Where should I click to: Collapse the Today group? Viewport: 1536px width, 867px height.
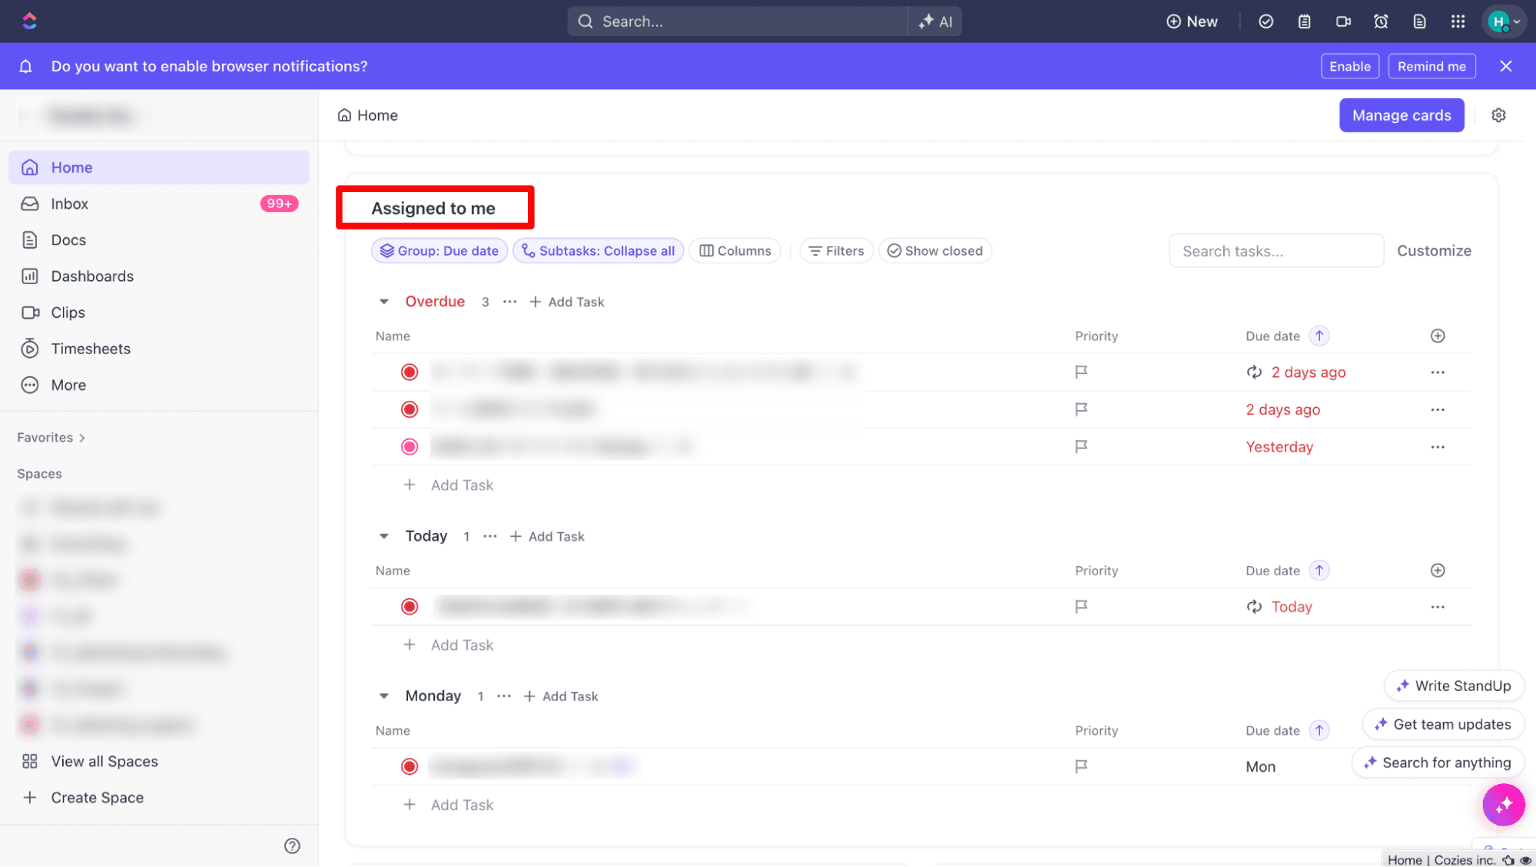(384, 536)
